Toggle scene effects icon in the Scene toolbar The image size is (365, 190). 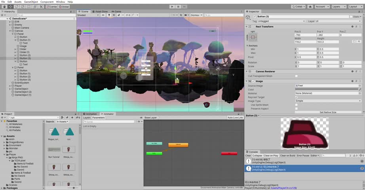pos(119,15)
